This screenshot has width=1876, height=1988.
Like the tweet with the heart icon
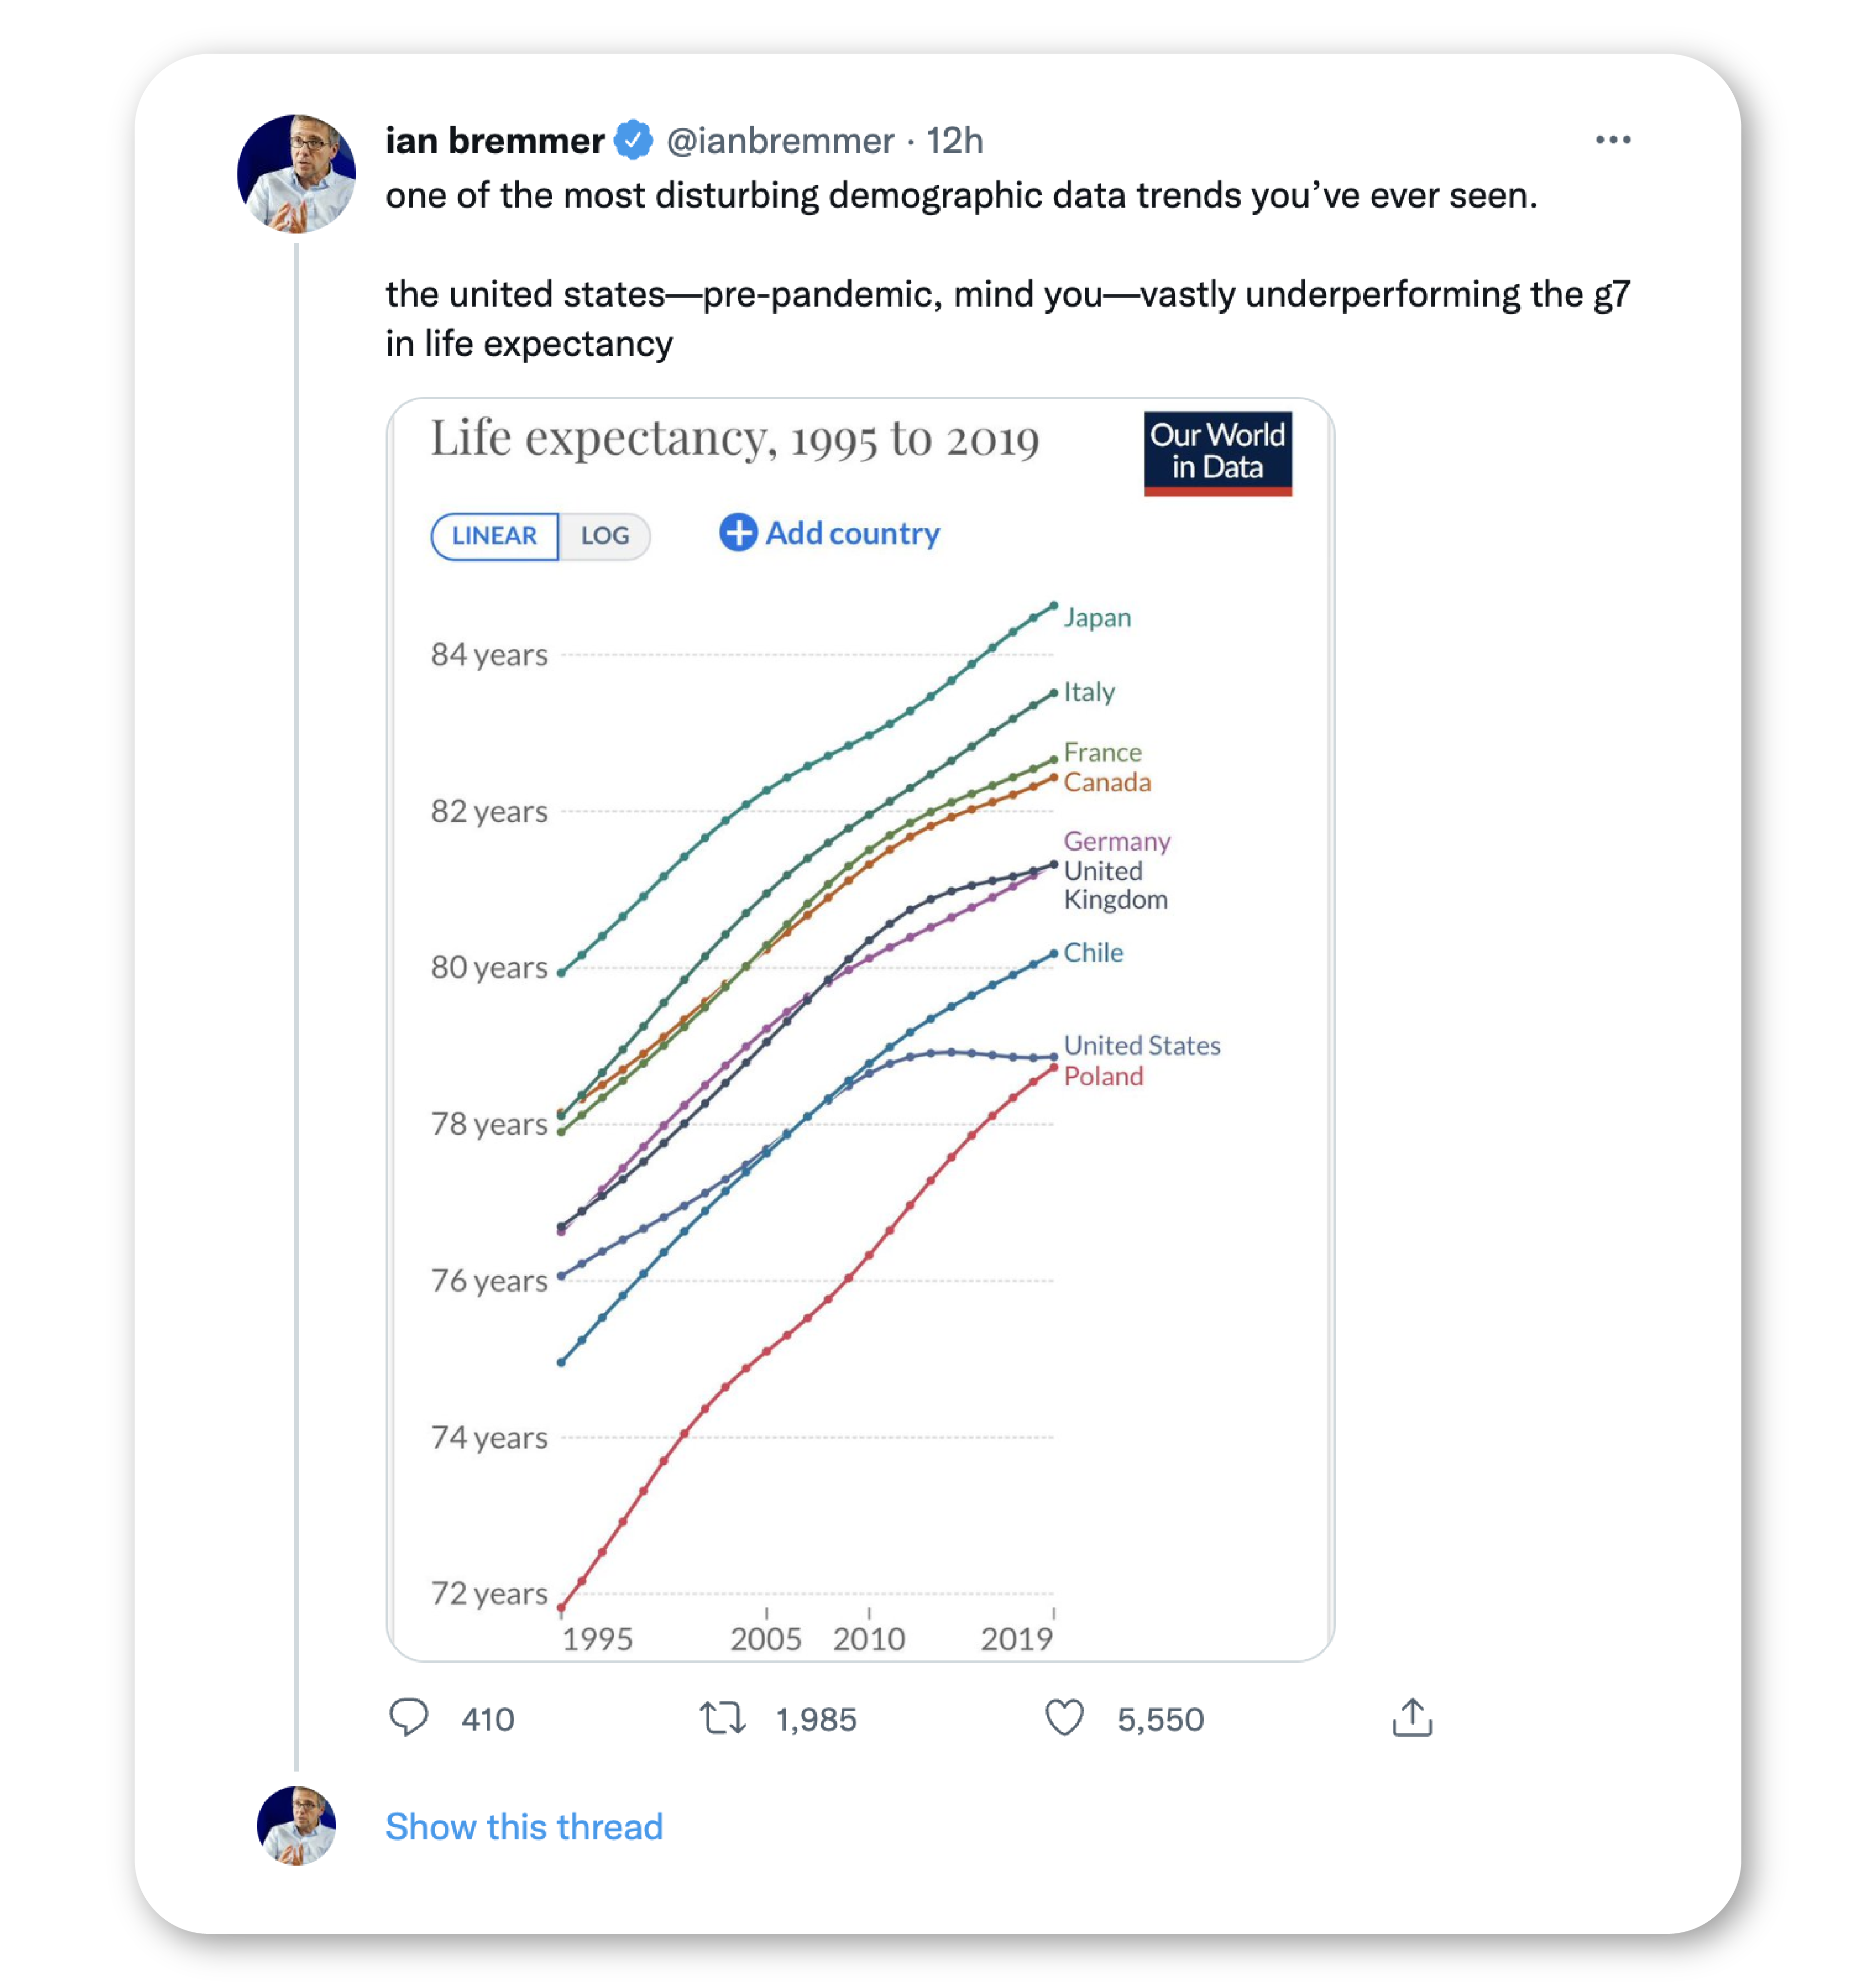[x=1064, y=1717]
